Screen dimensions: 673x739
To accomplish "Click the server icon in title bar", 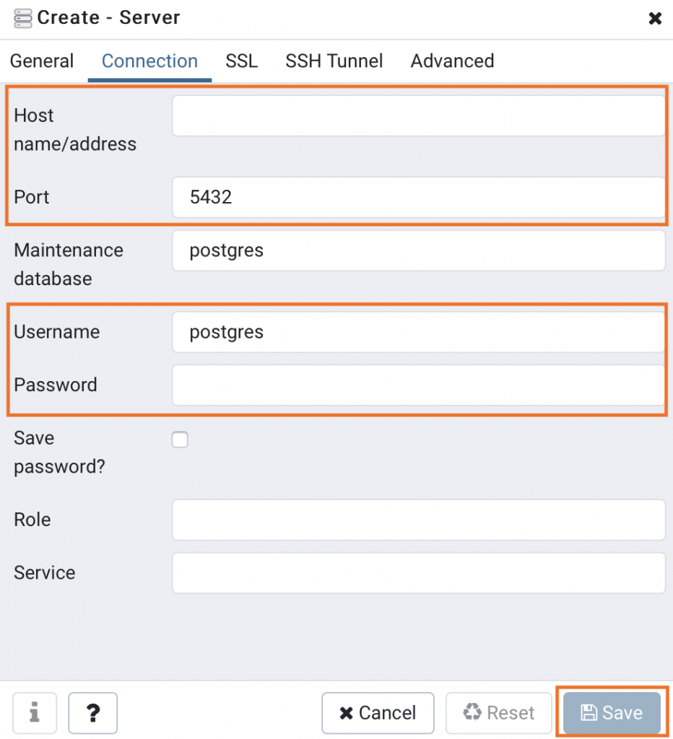I will click(x=22, y=18).
